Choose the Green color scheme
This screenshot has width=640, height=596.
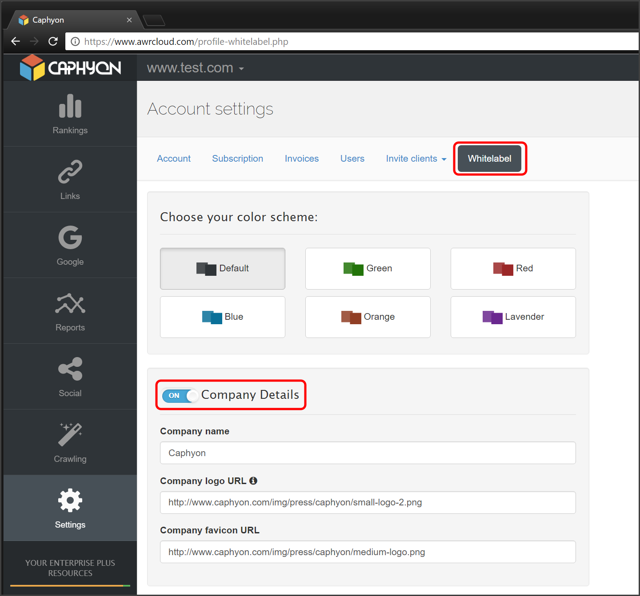click(x=368, y=269)
